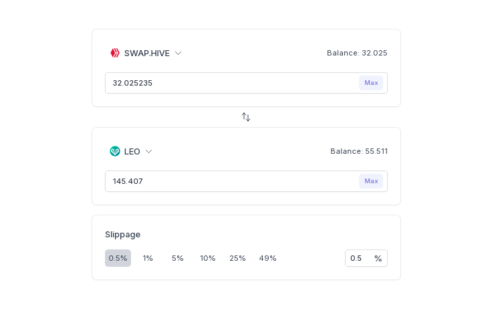This screenshot has width=482, height=335.
Task: Select 25% slippage option
Action: (237, 258)
